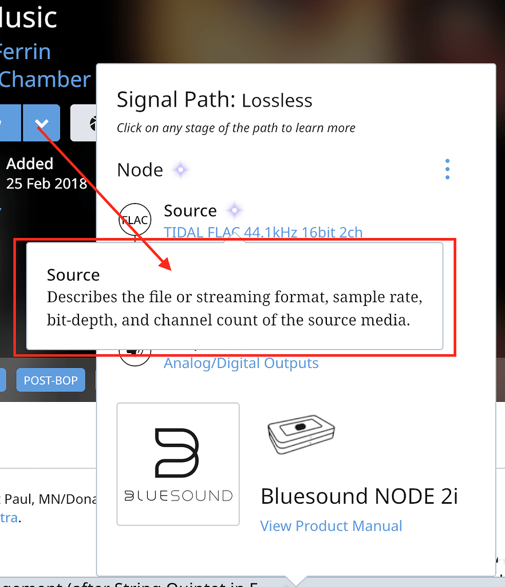The width and height of the screenshot is (505, 587).
Task: Click the sparkle quality indicator next to Source
Action: tap(235, 211)
